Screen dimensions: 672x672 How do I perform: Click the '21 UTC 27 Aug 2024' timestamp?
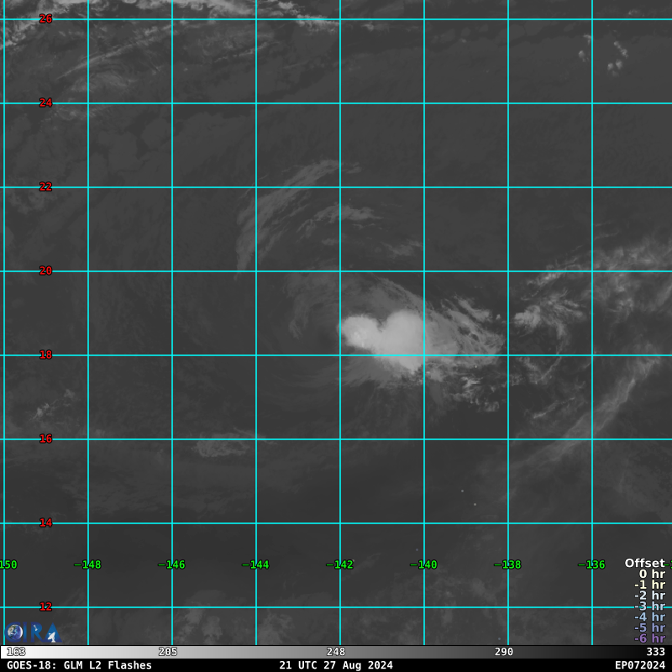pyautogui.click(x=336, y=665)
